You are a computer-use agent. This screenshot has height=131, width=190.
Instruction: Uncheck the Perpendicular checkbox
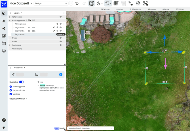coord(11,90)
